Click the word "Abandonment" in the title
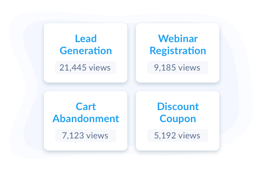 (86, 119)
